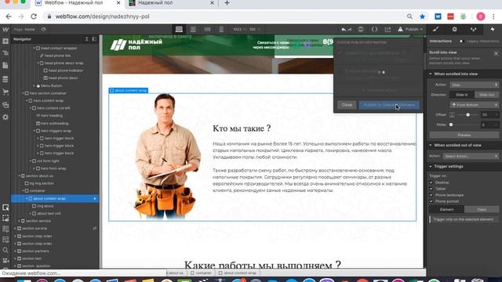Screen dimensions: 502x282
Task: Open the Select Action dropdown
Action: tap(471, 156)
